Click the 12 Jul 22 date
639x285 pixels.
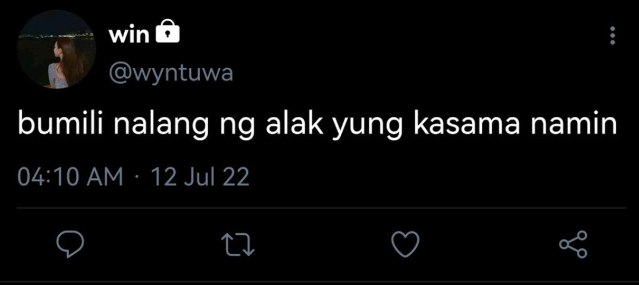(x=200, y=177)
